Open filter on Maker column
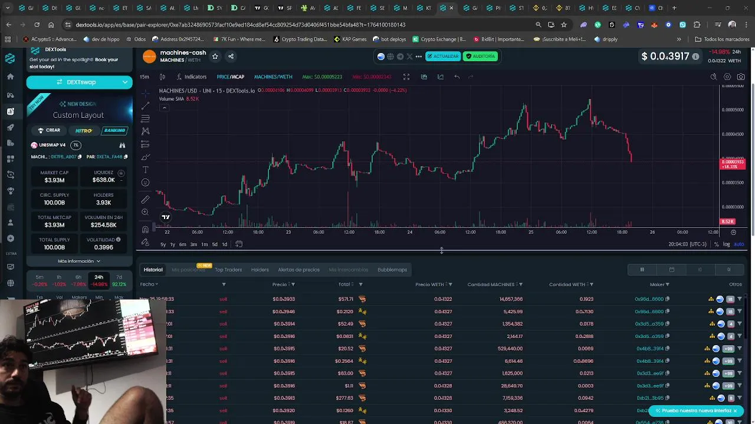Screen dimensions: 755x424 coord(667,284)
